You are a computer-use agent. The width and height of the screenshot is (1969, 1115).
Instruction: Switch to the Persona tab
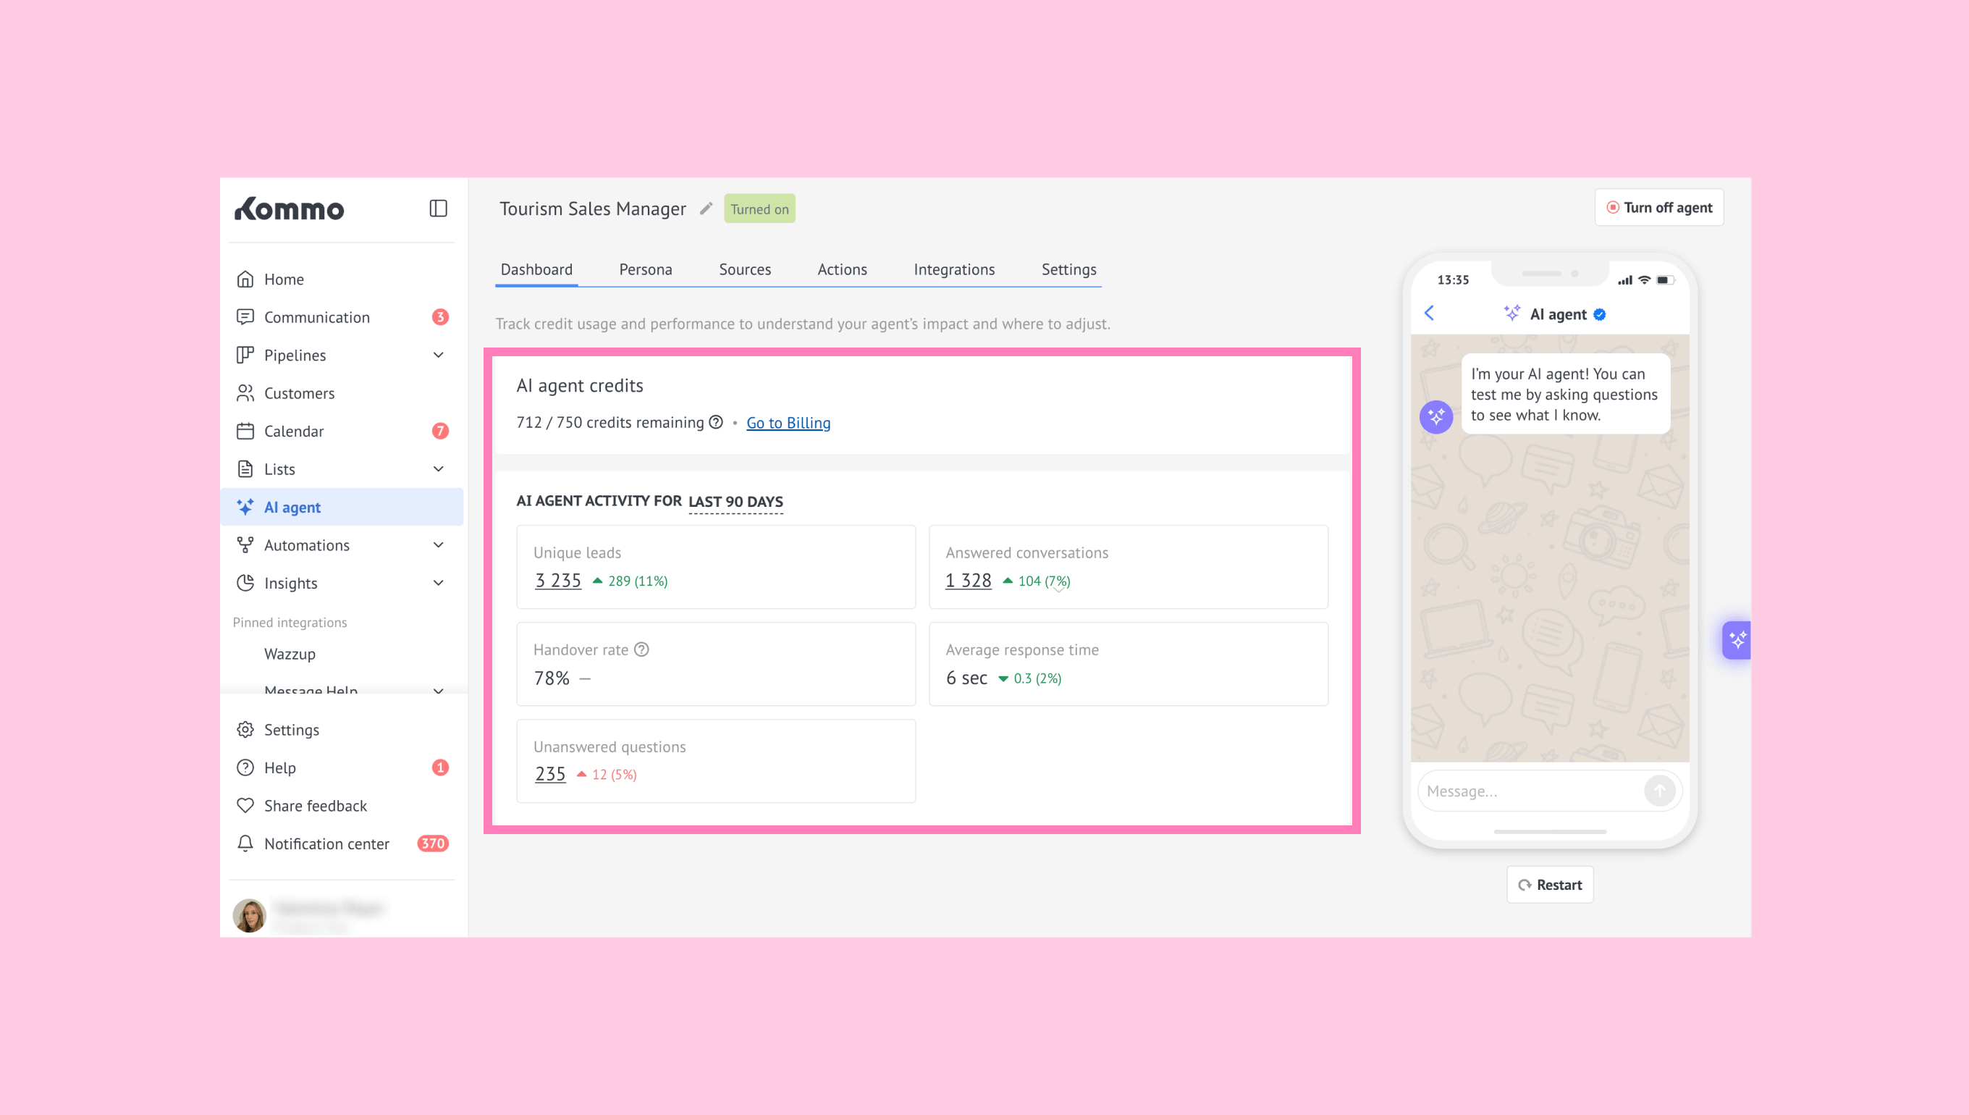[x=646, y=269]
